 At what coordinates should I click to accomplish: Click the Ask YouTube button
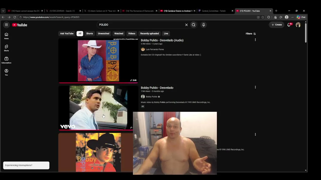(x=67, y=33)
